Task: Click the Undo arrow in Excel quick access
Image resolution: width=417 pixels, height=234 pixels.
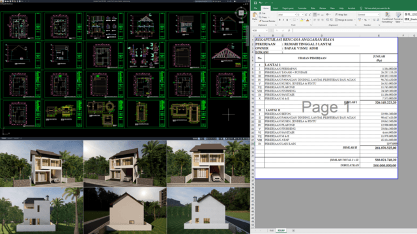Action: click(x=260, y=3)
